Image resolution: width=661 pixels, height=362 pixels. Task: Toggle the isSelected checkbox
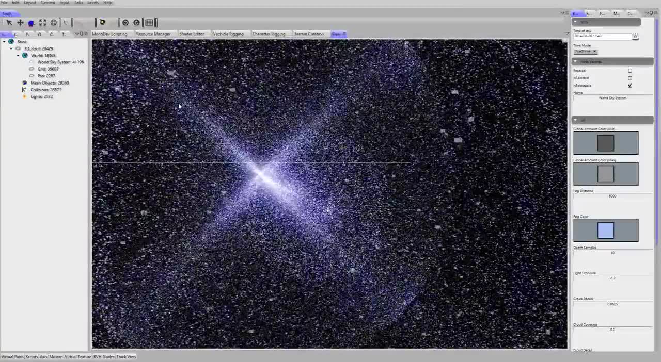coord(630,78)
